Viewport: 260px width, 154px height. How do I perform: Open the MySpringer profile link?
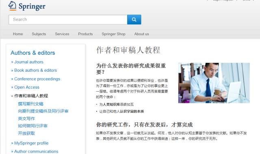31,143
